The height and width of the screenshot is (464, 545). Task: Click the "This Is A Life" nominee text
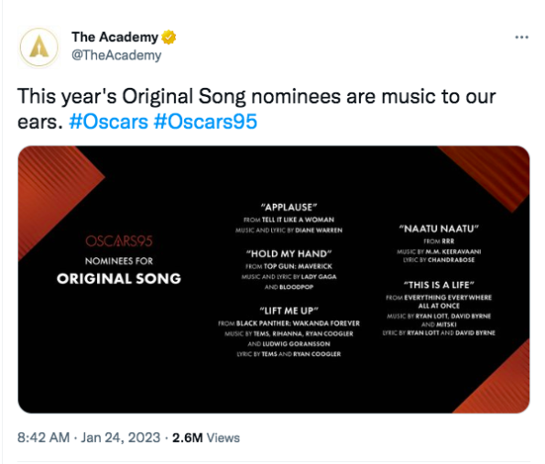pos(439,286)
